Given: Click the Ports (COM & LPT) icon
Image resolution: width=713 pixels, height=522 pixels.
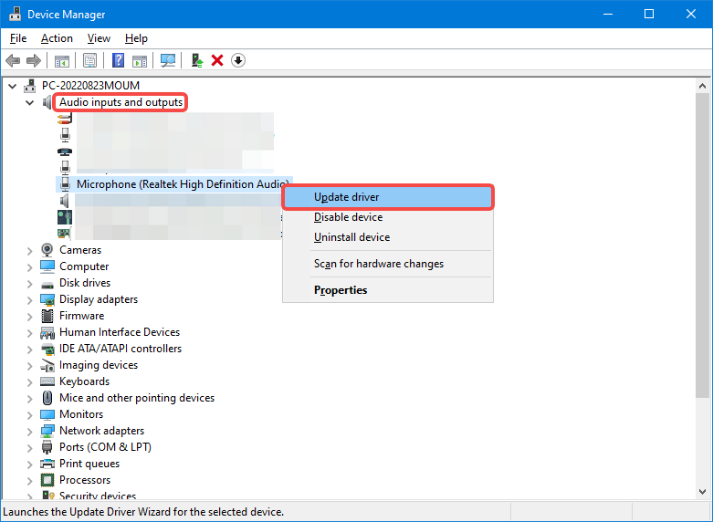Looking at the screenshot, I should pos(47,447).
